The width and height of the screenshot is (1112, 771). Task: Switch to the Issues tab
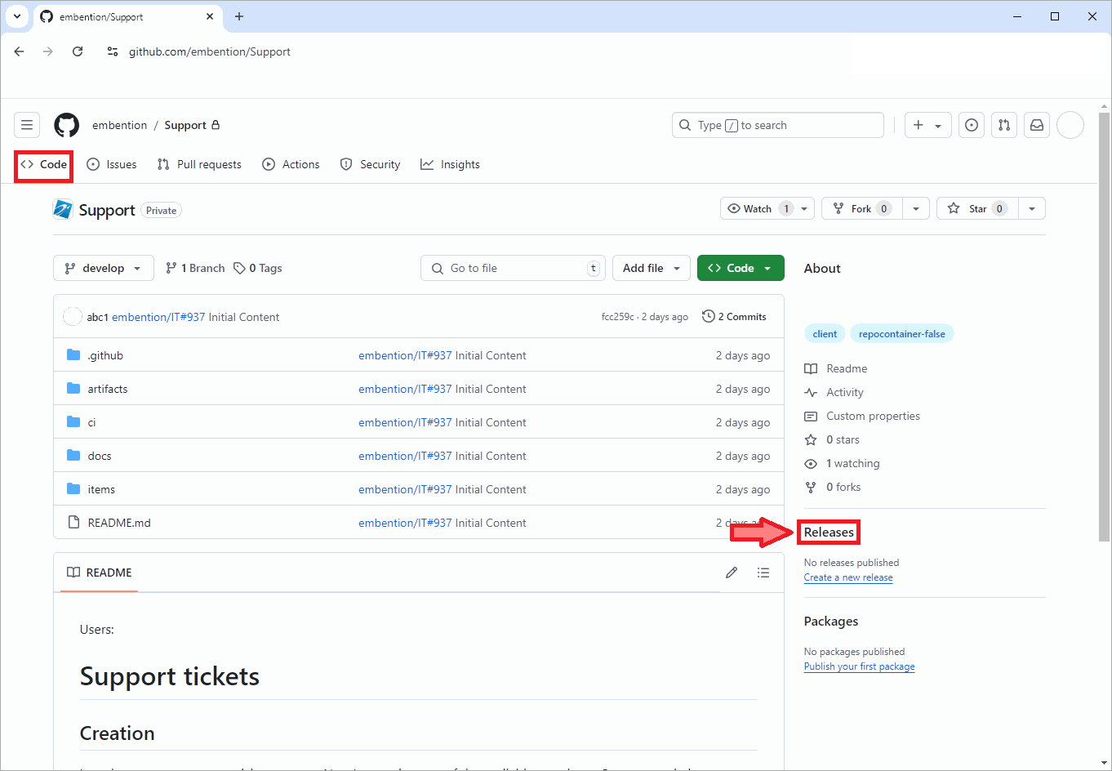tap(112, 164)
